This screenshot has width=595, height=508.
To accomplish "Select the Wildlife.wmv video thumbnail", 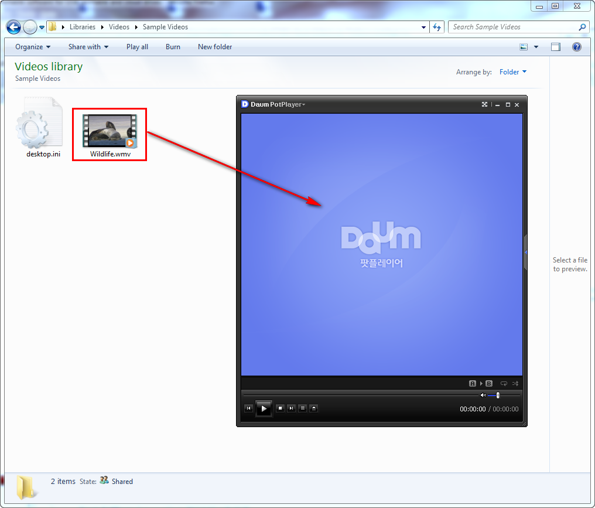I will click(110, 131).
